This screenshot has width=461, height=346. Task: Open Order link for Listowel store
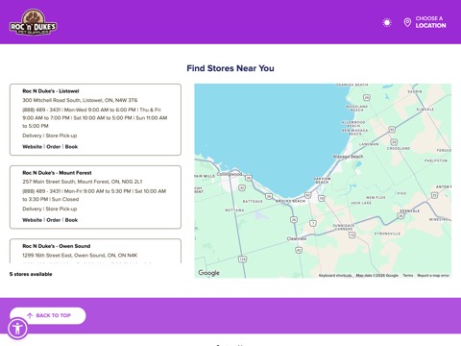54,147
